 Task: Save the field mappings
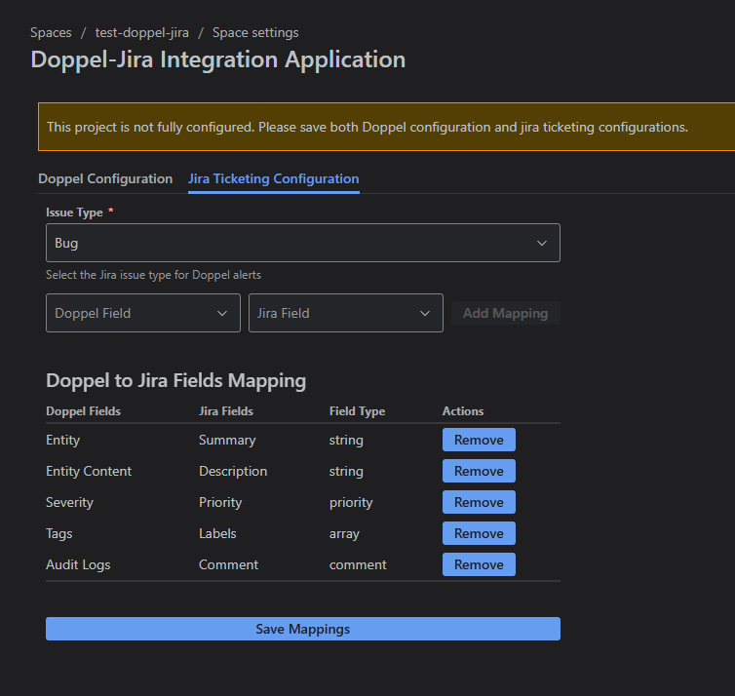click(x=303, y=629)
